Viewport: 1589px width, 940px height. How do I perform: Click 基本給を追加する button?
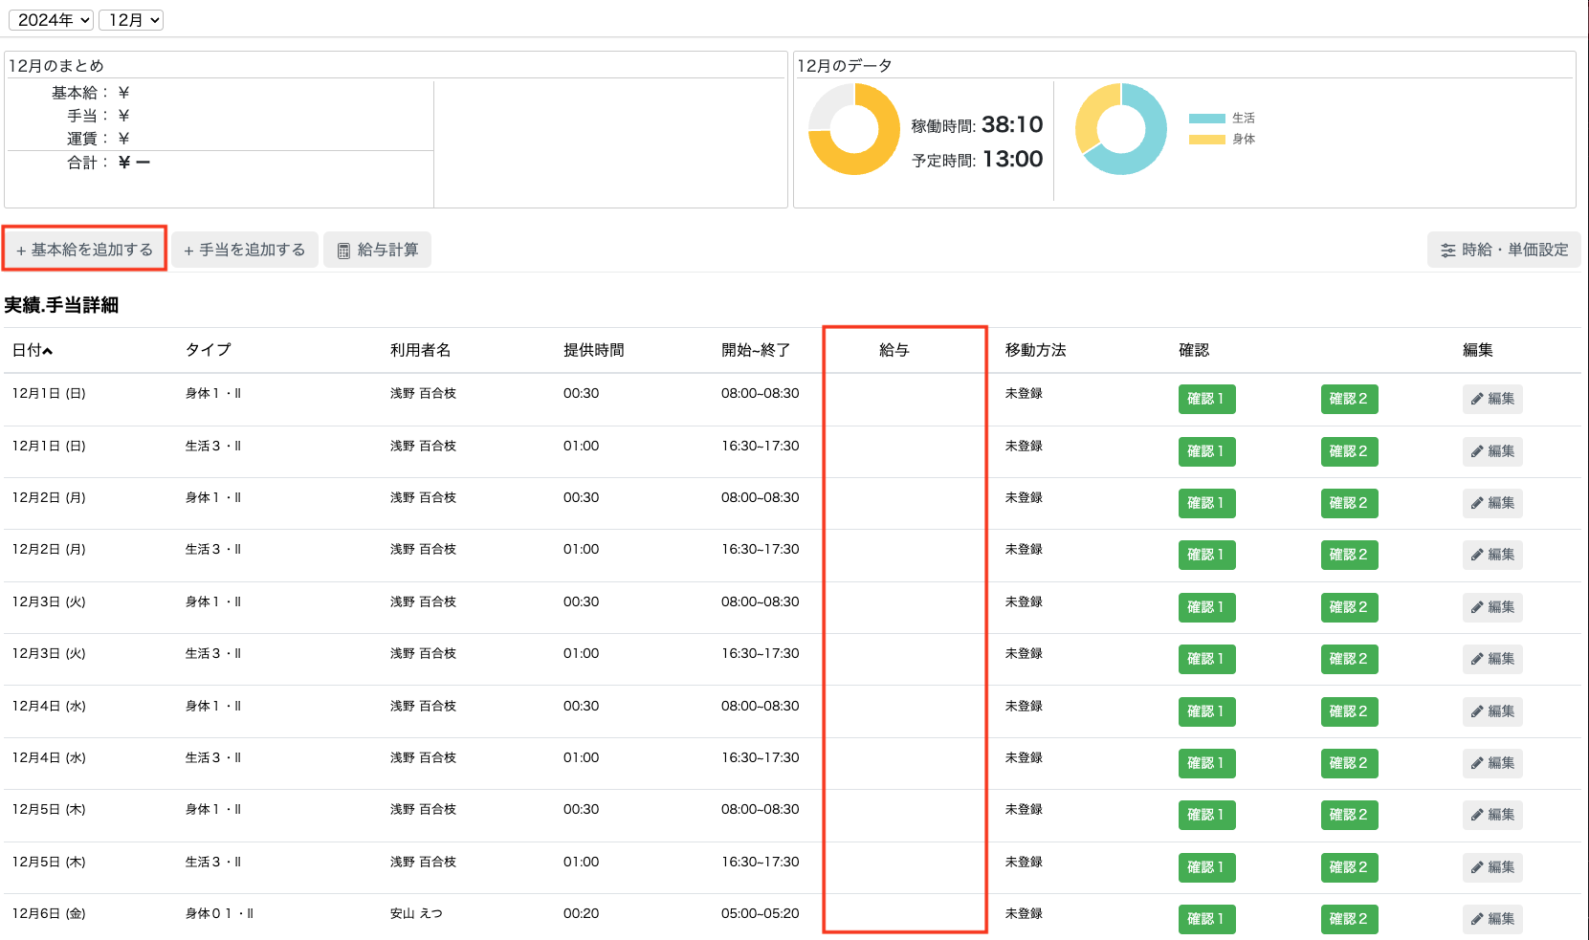point(84,250)
